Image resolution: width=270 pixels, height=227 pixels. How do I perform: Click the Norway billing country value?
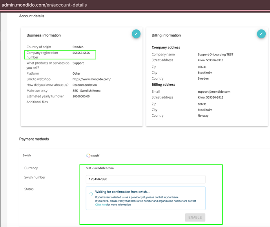click(x=203, y=115)
